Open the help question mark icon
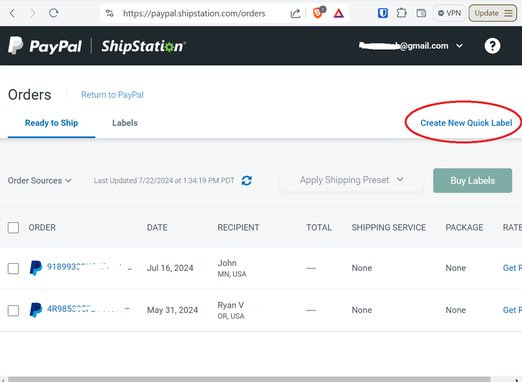This screenshot has width=522, height=382. point(492,46)
